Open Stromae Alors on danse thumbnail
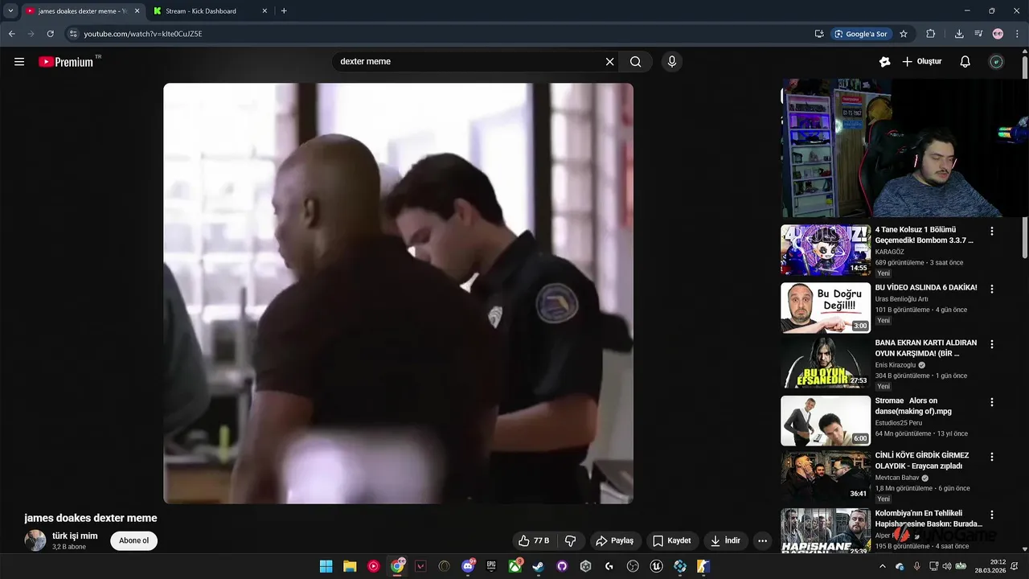 point(826,421)
